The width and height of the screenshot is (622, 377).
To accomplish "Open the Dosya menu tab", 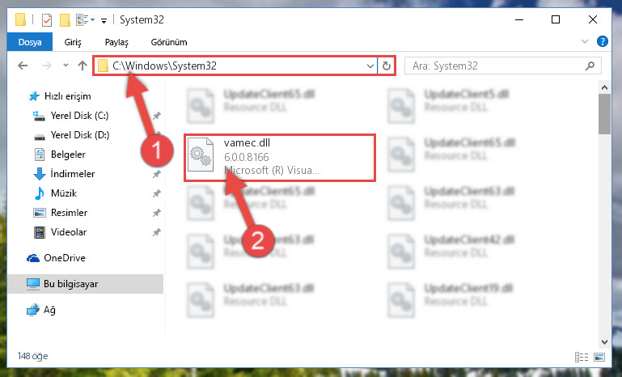I will click(x=30, y=42).
